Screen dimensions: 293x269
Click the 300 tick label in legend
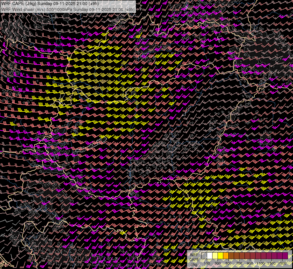pos(218,263)
